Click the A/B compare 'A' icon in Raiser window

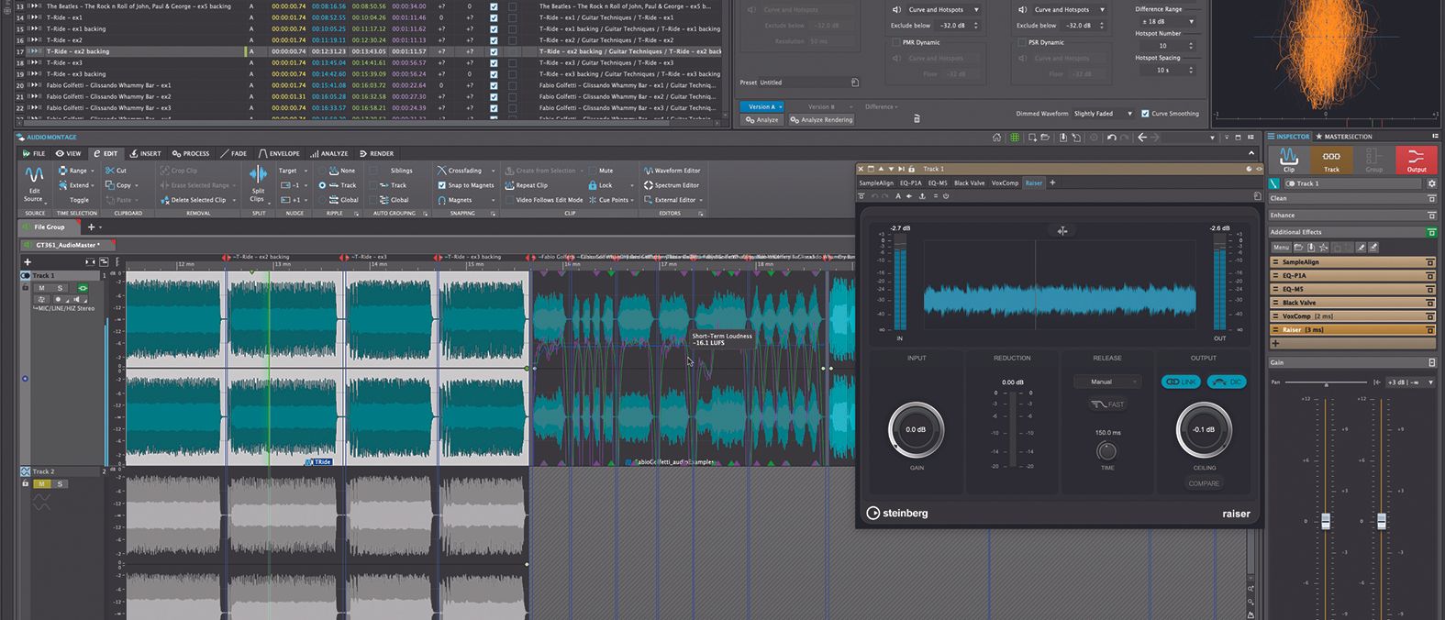pos(898,195)
